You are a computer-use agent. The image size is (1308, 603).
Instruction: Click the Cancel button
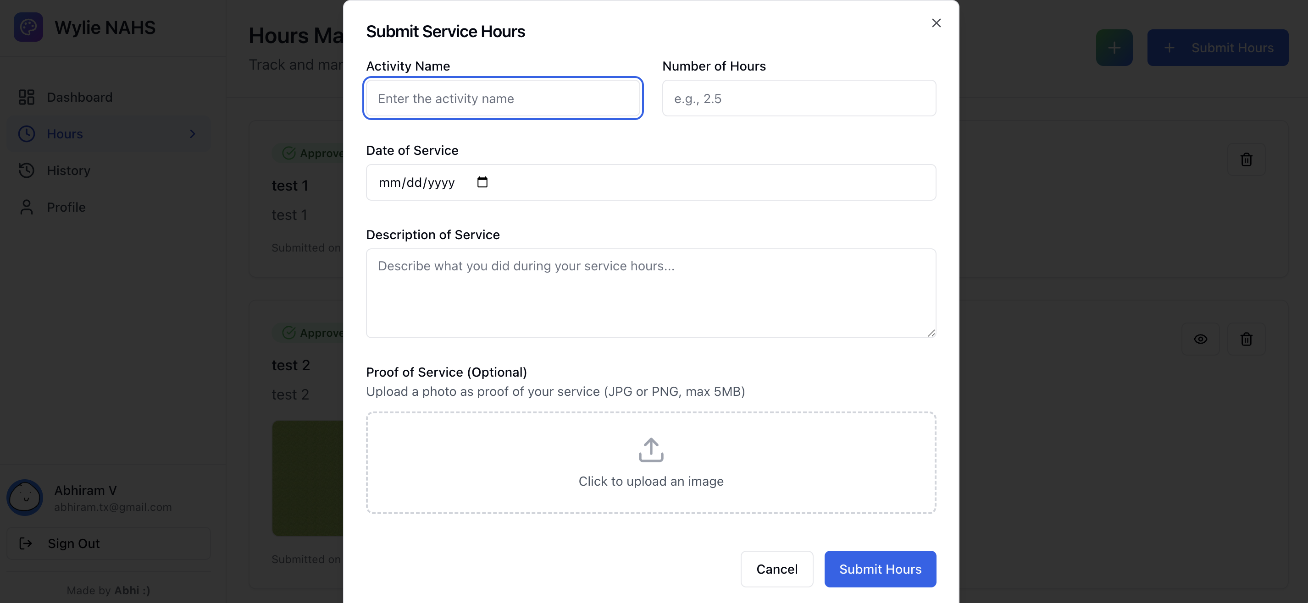click(777, 569)
